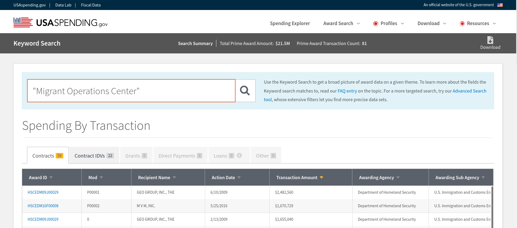Select the Contracts tab
The width and height of the screenshot is (517, 228).
click(48, 155)
